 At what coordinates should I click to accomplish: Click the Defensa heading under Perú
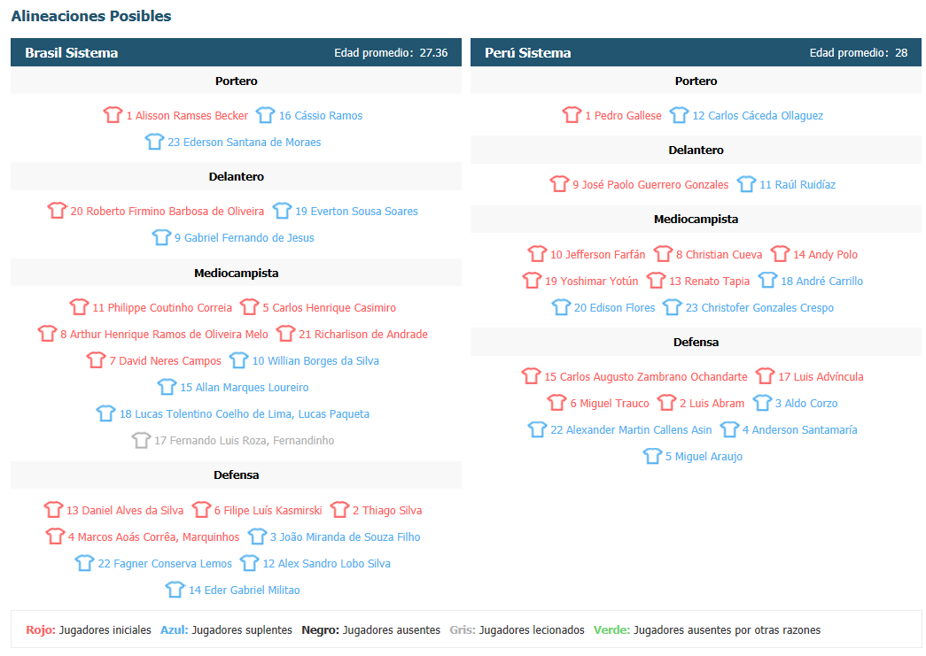[696, 342]
